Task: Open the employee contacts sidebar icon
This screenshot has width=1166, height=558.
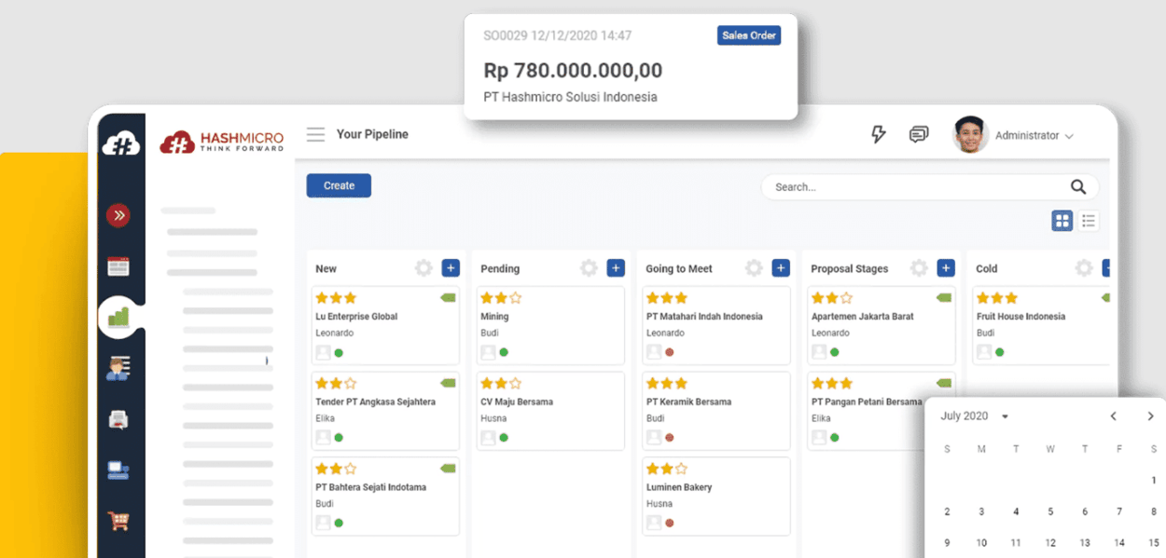Action: 118,368
